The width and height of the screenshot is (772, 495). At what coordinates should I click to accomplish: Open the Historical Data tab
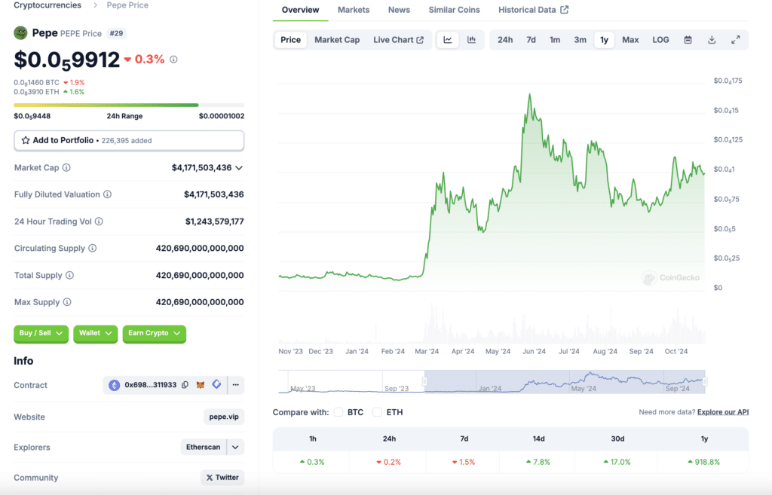tap(533, 10)
